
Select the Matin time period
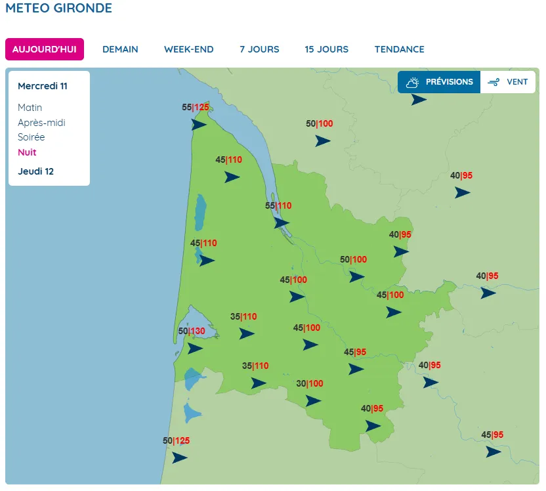pyautogui.click(x=30, y=108)
